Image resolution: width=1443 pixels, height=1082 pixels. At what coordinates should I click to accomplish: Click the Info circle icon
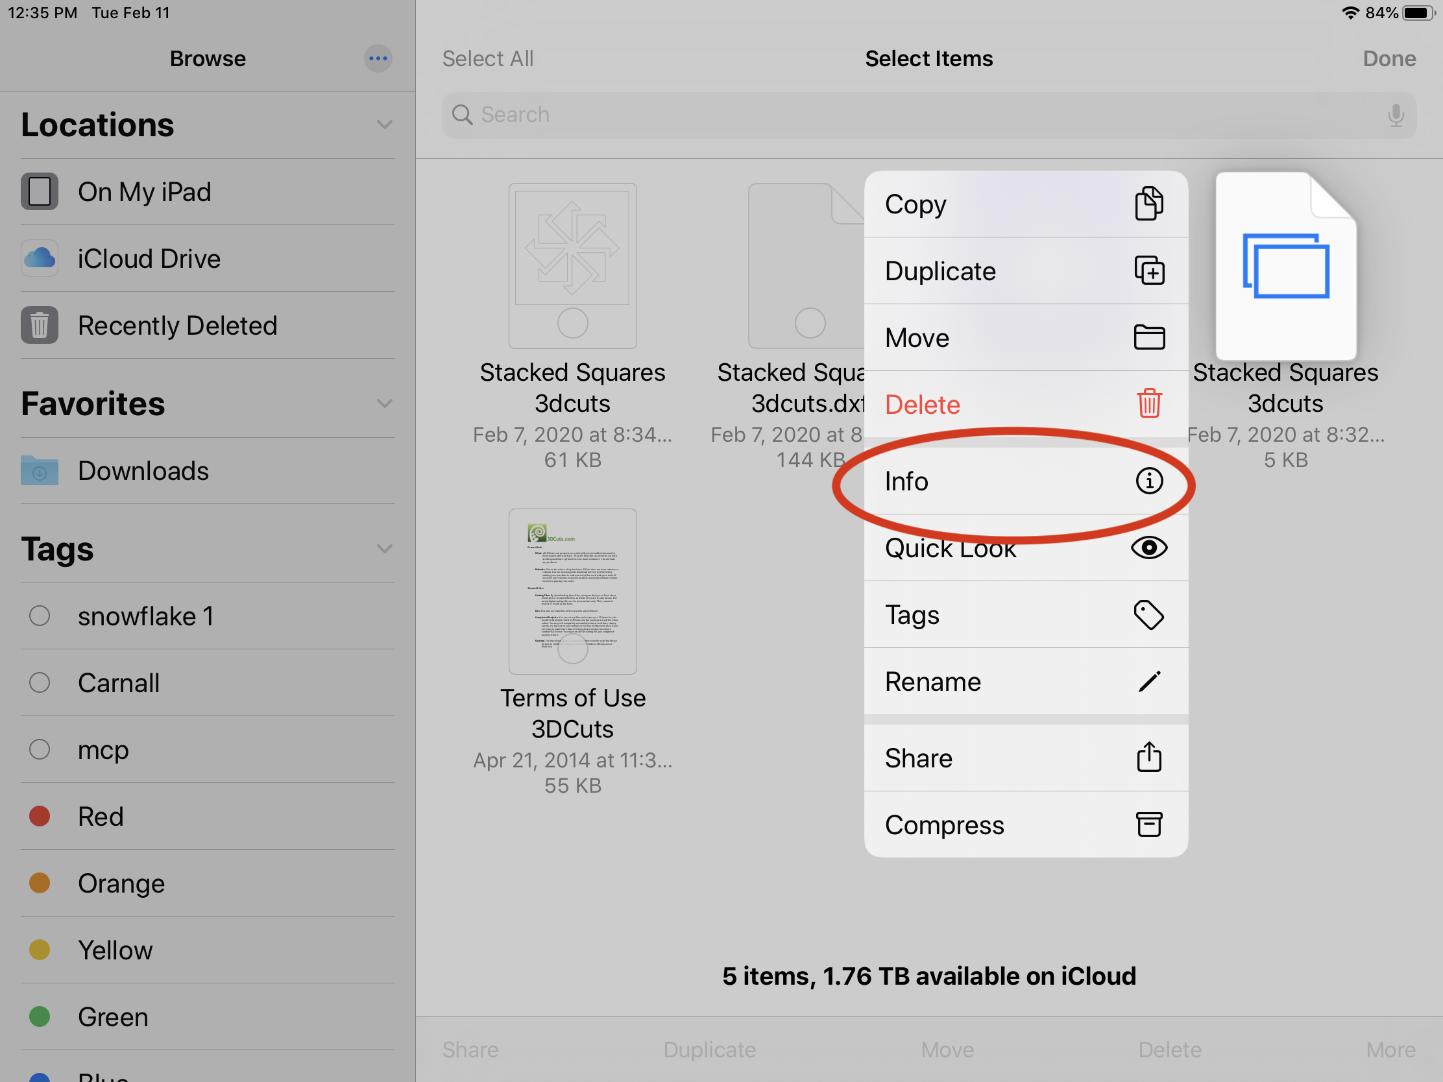pyautogui.click(x=1148, y=481)
